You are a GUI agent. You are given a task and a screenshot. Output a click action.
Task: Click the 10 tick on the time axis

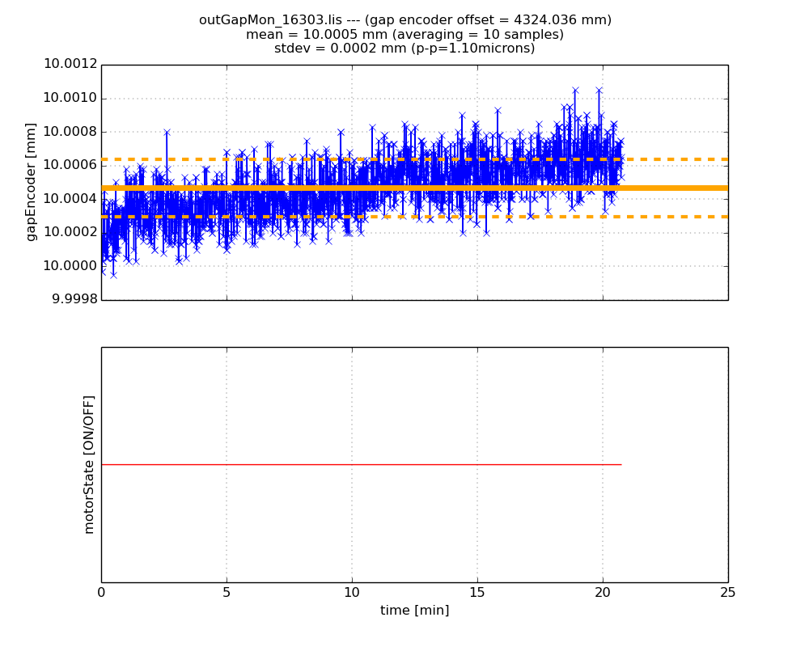pos(352,593)
